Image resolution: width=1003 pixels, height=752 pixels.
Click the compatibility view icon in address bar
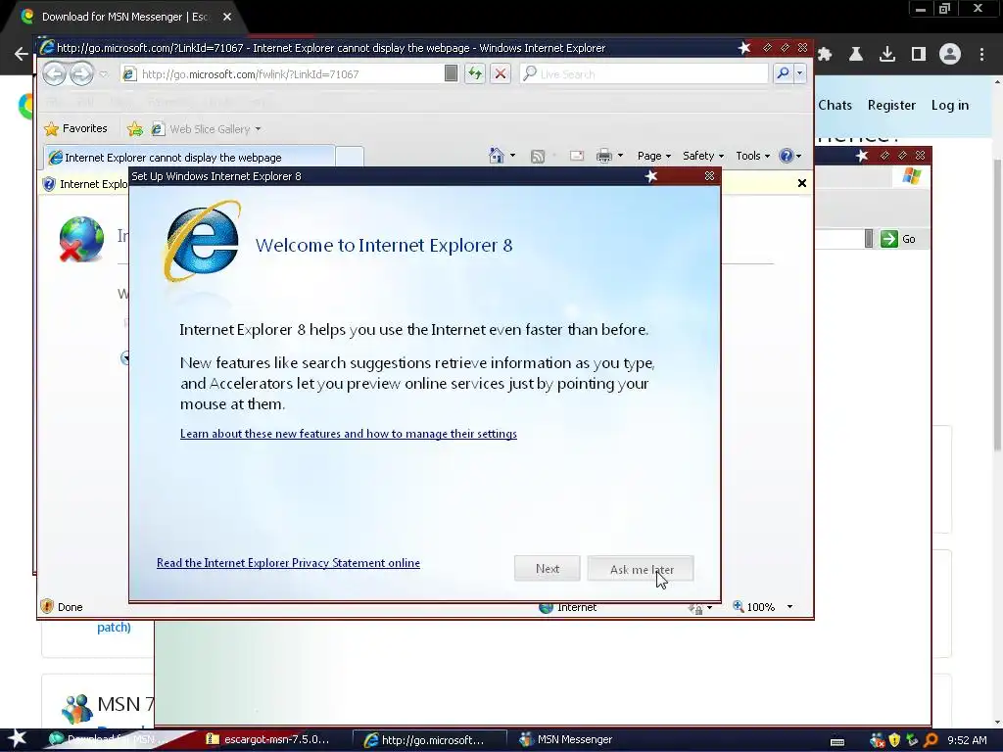click(451, 74)
